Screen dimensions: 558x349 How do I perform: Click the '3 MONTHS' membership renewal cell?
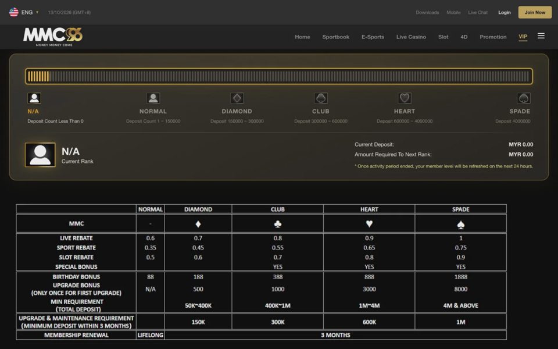(335, 335)
